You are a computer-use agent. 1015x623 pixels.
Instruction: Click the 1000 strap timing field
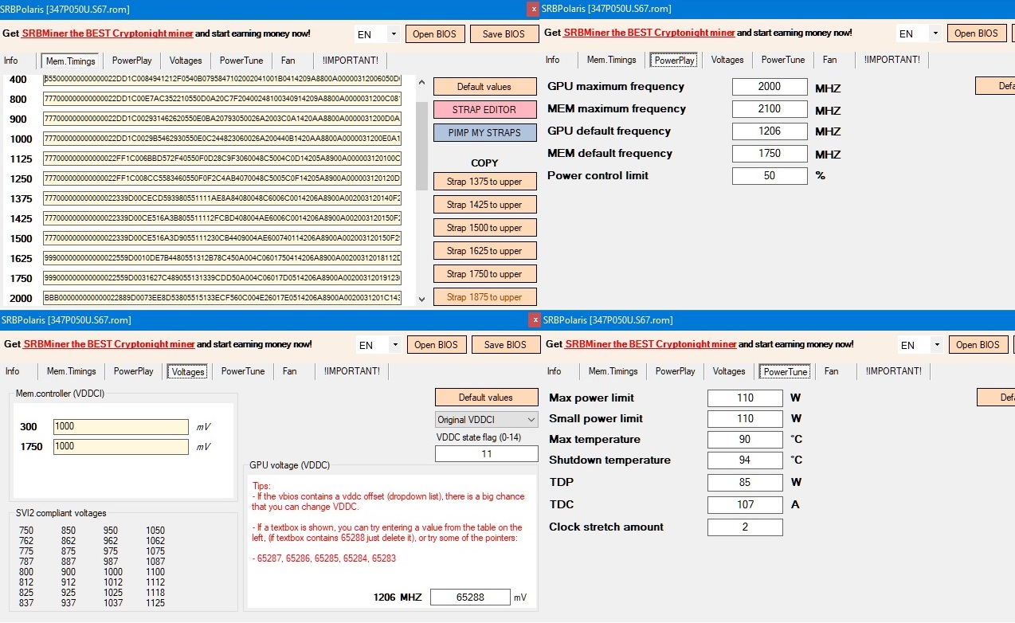tap(222, 139)
